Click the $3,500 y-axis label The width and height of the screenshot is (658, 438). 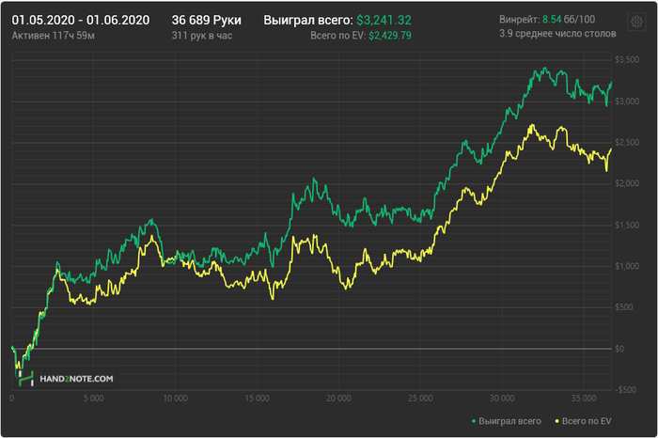coord(627,60)
